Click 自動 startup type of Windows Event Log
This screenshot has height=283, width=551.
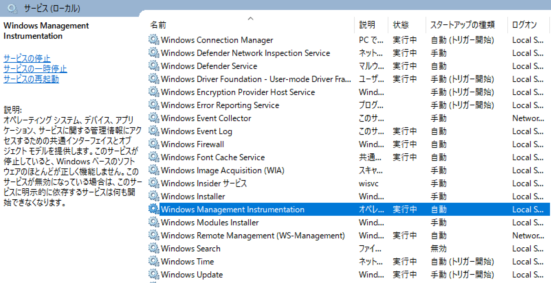point(439,131)
